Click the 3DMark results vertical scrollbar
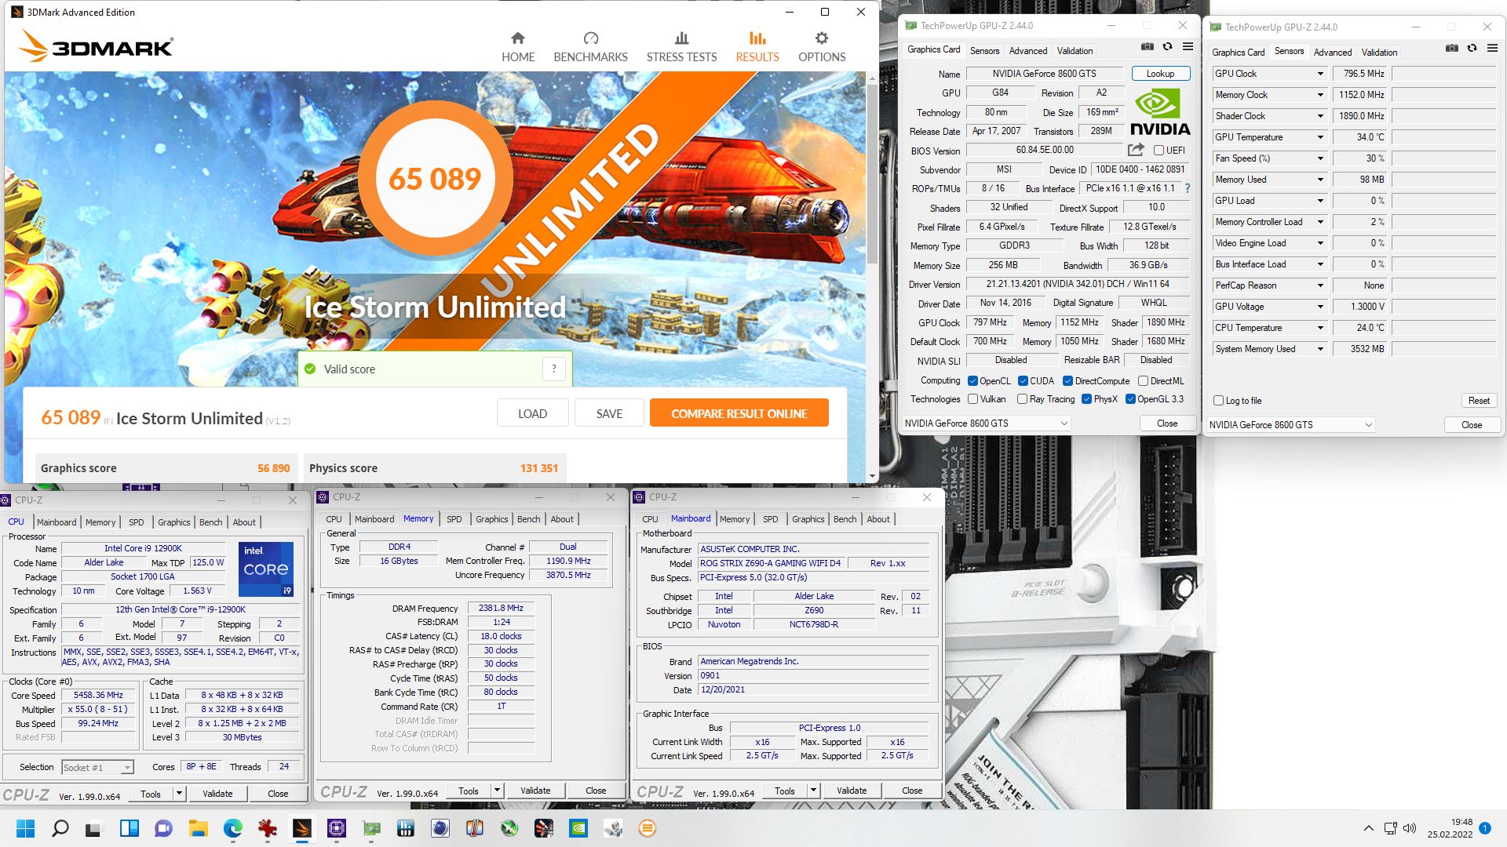The height and width of the screenshot is (847, 1507). [871, 173]
